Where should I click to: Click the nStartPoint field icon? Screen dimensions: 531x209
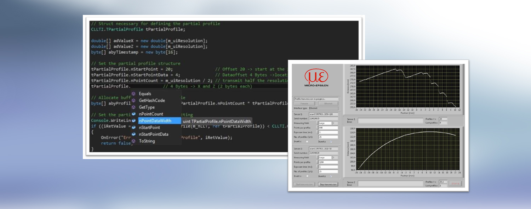coord(133,128)
